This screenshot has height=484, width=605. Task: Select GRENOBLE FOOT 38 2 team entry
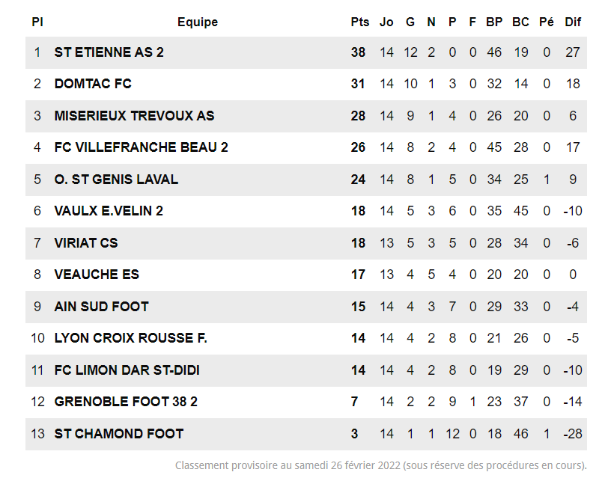tap(126, 402)
